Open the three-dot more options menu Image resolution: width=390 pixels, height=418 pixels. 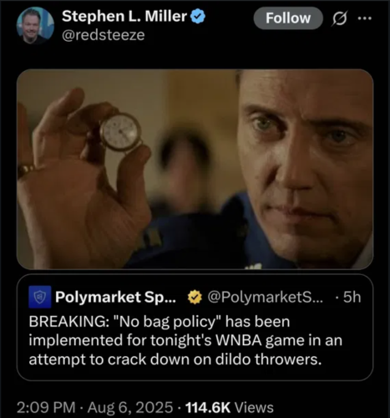(x=365, y=18)
